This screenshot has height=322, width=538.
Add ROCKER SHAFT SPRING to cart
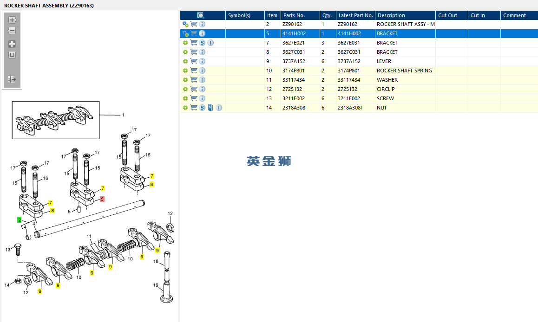coord(194,71)
